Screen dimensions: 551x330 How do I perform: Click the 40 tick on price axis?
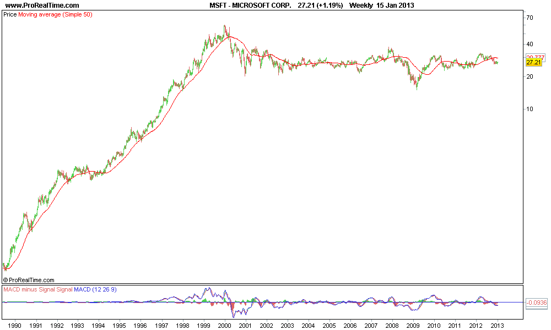tap(530, 44)
